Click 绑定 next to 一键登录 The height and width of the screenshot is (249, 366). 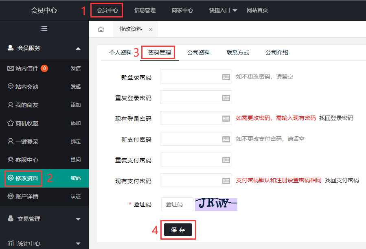76,142
